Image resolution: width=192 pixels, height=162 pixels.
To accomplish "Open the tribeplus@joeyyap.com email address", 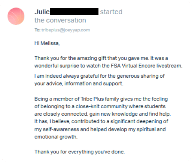I will (66, 30).
